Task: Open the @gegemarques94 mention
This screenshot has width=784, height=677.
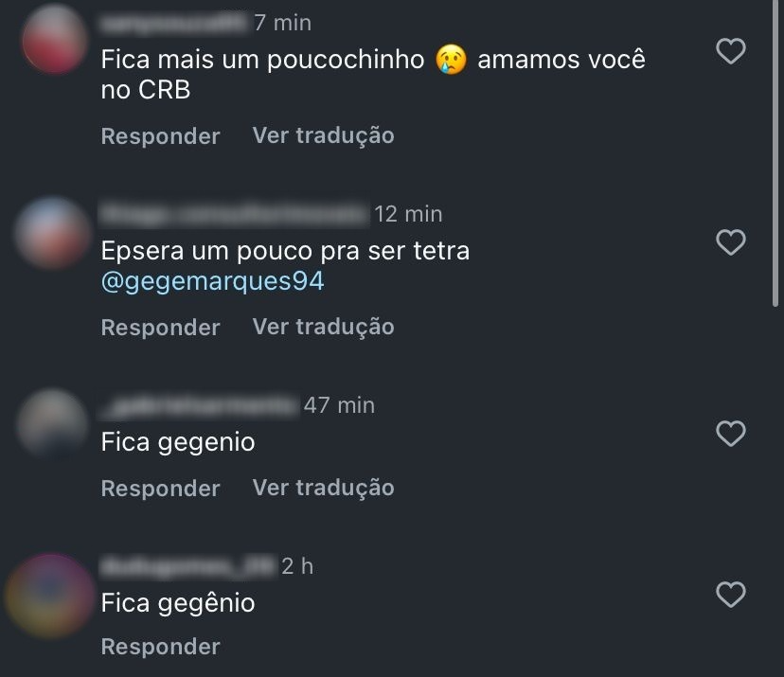Action: click(x=212, y=281)
